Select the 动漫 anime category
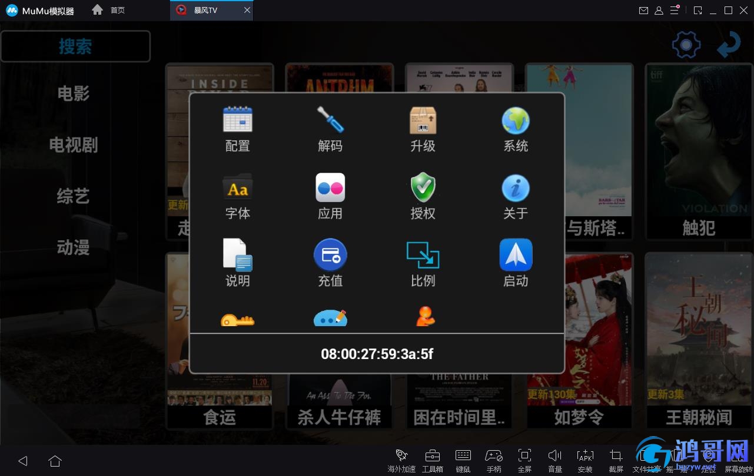Image resolution: width=754 pixels, height=476 pixels. tap(74, 247)
